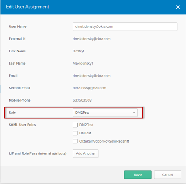
Task: Click the Role field label
Action: click(12, 112)
